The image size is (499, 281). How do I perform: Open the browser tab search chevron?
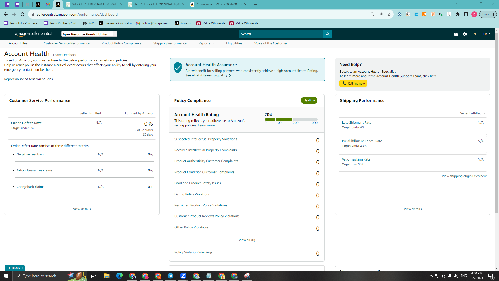point(457,4)
